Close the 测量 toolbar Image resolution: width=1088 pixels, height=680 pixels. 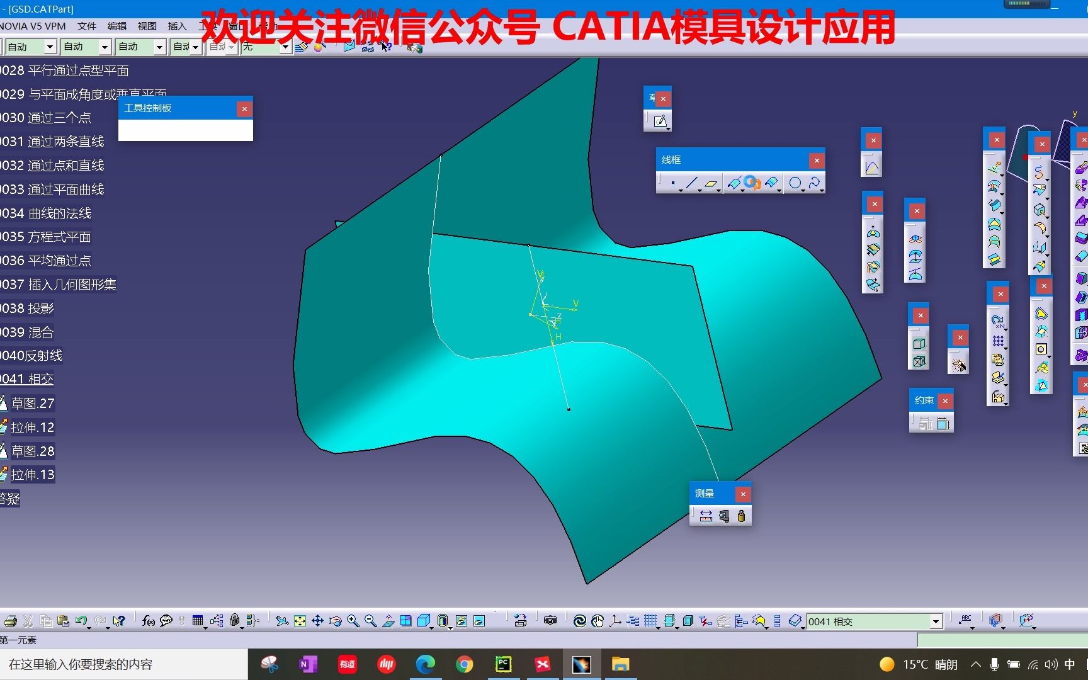pyautogui.click(x=743, y=494)
